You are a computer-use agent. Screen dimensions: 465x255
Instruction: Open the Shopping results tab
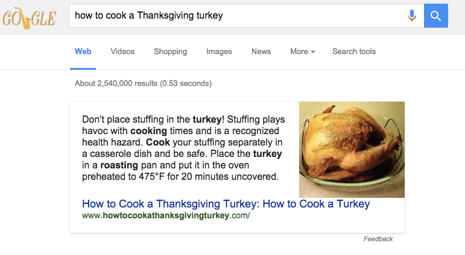(170, 52)
